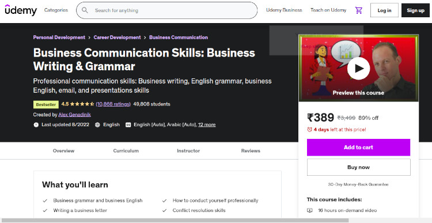Play the course preview video
Viewport: 432px width, 223px height.
click(358, 69)
